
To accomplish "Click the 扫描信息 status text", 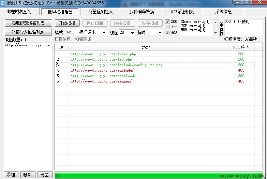I will [x=76, y=40].
